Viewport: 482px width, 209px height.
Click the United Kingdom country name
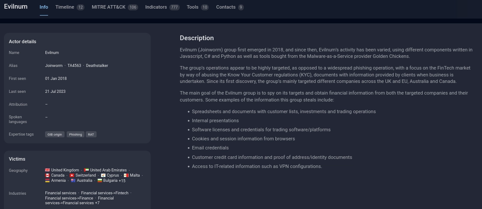point(65,170)
